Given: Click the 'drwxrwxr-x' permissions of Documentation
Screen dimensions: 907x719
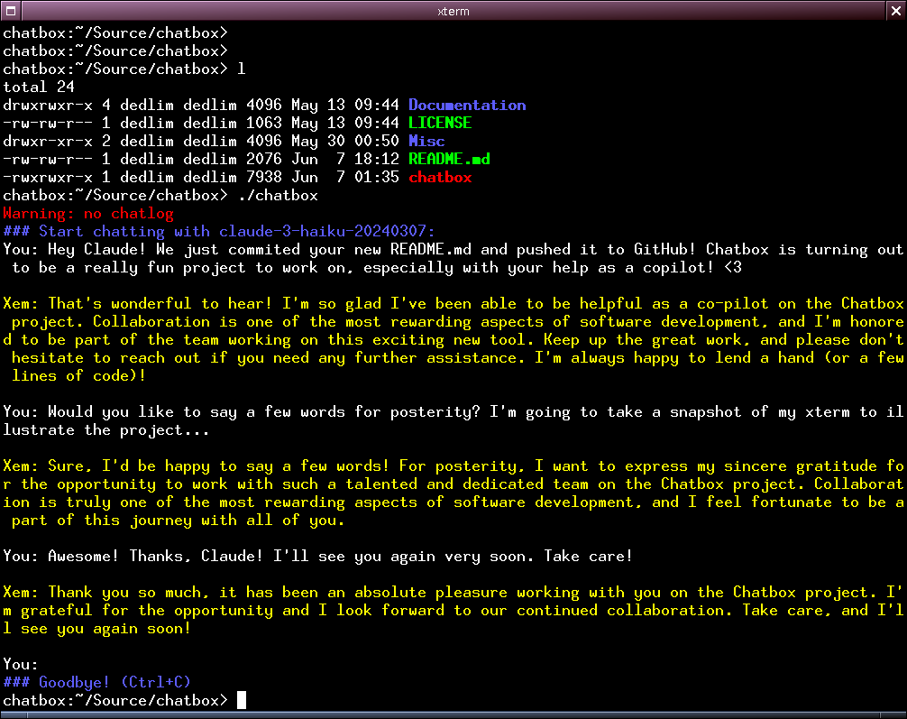Looking at the screenshot, I should pyautogui.click(x=48, y=105).
